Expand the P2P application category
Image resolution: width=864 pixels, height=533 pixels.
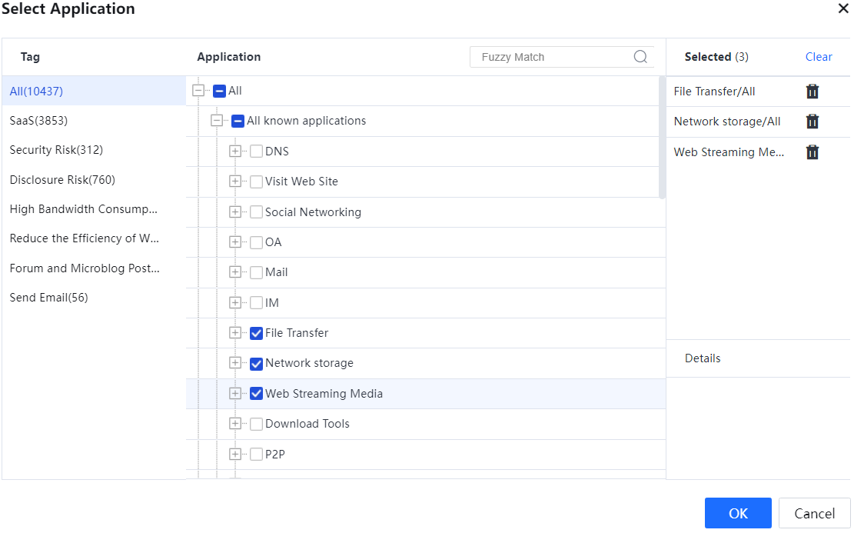click(235, 455)
